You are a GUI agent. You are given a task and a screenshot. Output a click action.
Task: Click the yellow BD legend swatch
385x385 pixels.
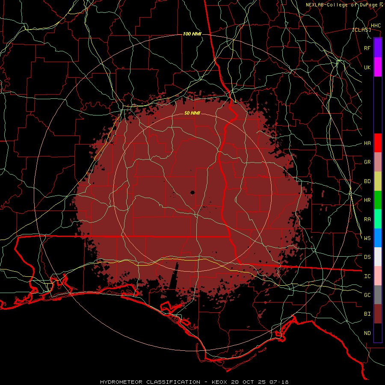(378, 181)
